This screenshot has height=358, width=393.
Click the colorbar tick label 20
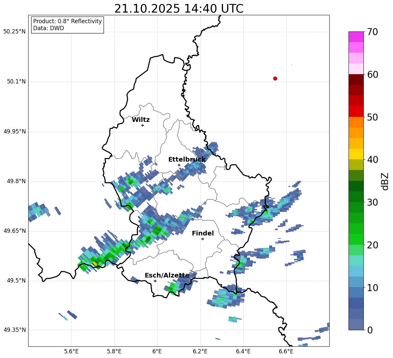tap(372, 245)
